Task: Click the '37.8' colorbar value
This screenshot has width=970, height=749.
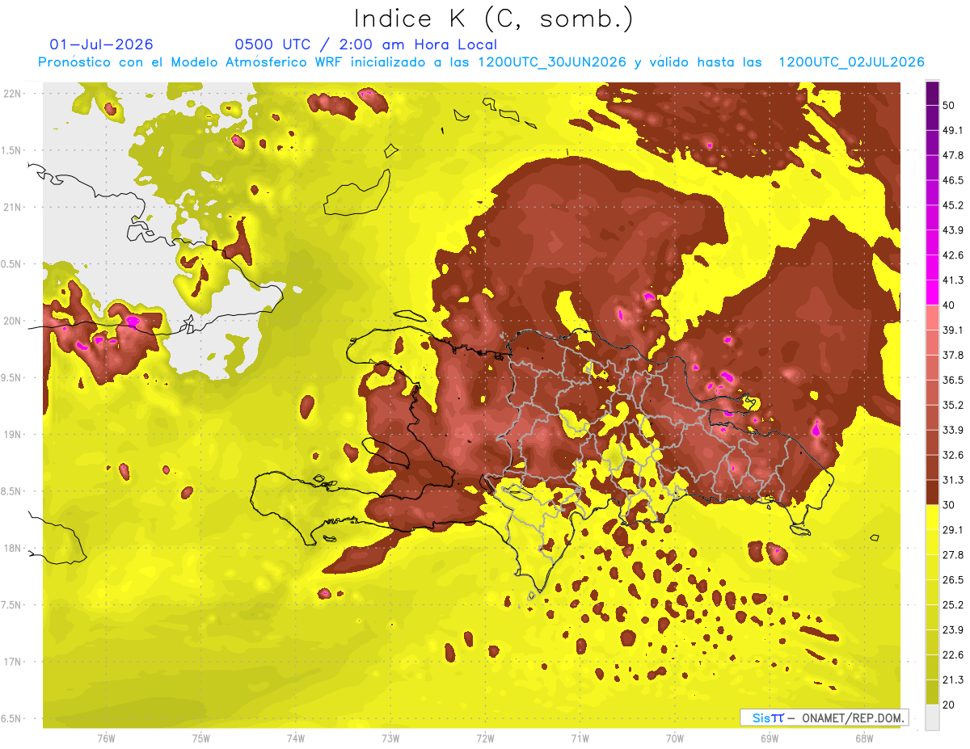Action: 952,355
